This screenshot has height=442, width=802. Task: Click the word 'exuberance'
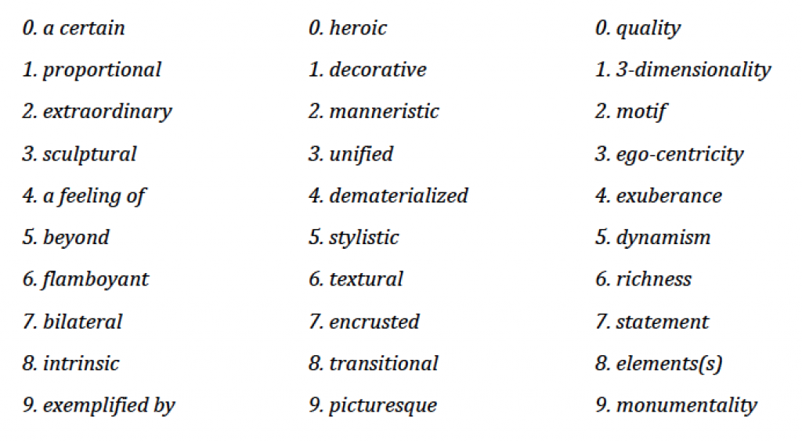669,196
